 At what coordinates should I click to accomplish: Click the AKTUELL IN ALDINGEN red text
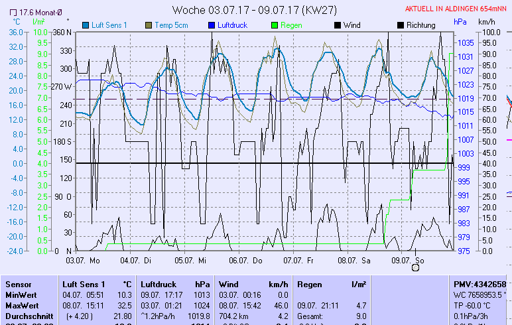(458, 9)
